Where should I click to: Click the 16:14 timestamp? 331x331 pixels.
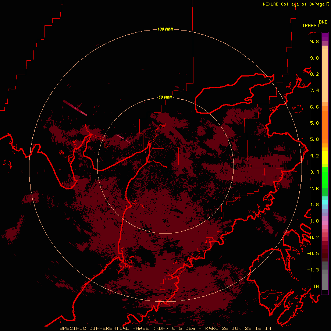[x=263, y=328]
